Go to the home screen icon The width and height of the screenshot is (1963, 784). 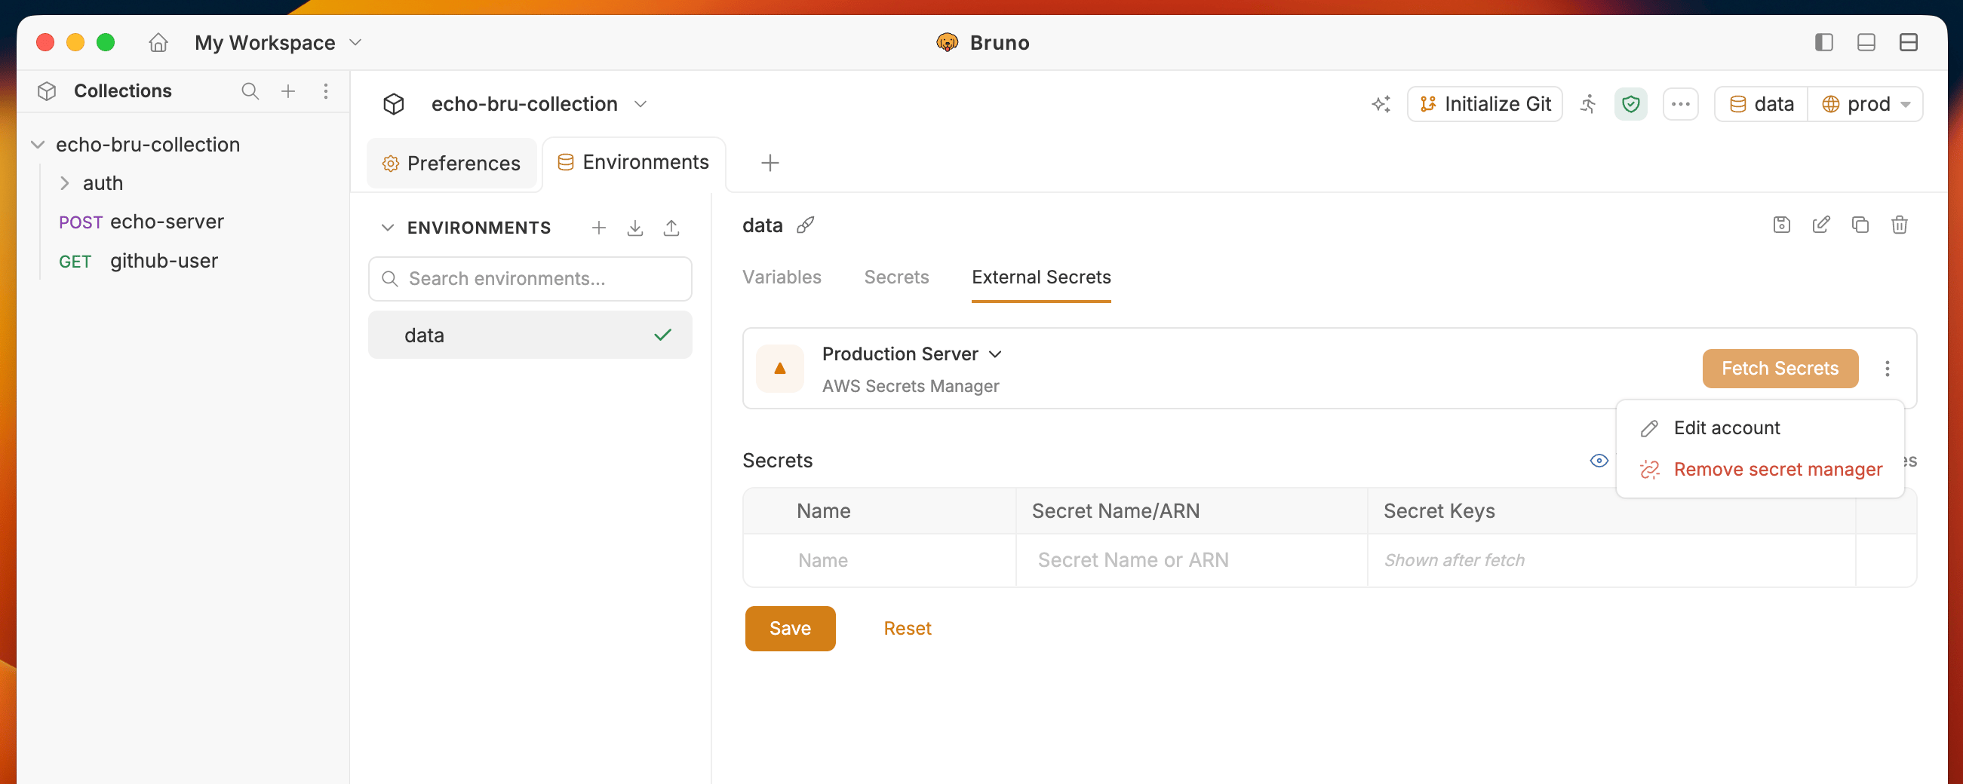(x=158, y=43)
